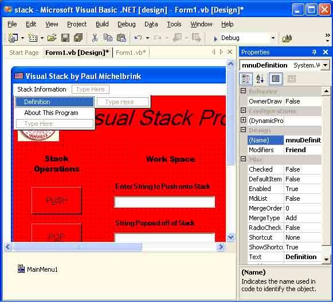Open the View menu
Screen dimensions: 333x302
click(x=52, y=24)
